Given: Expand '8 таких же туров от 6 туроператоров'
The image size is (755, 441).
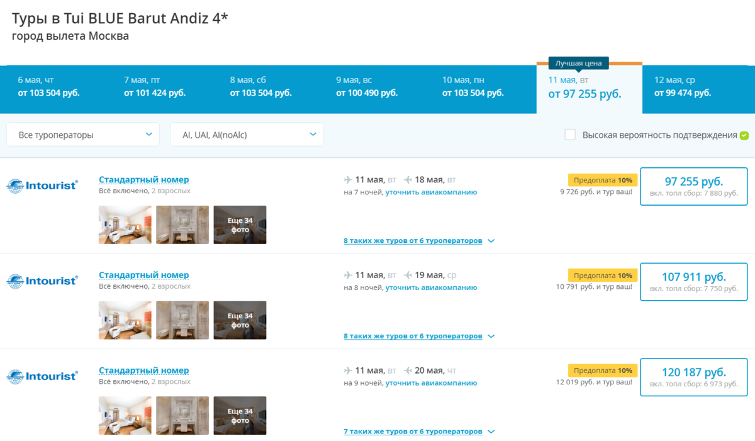Looking at the screenshot, I should 412,240.
